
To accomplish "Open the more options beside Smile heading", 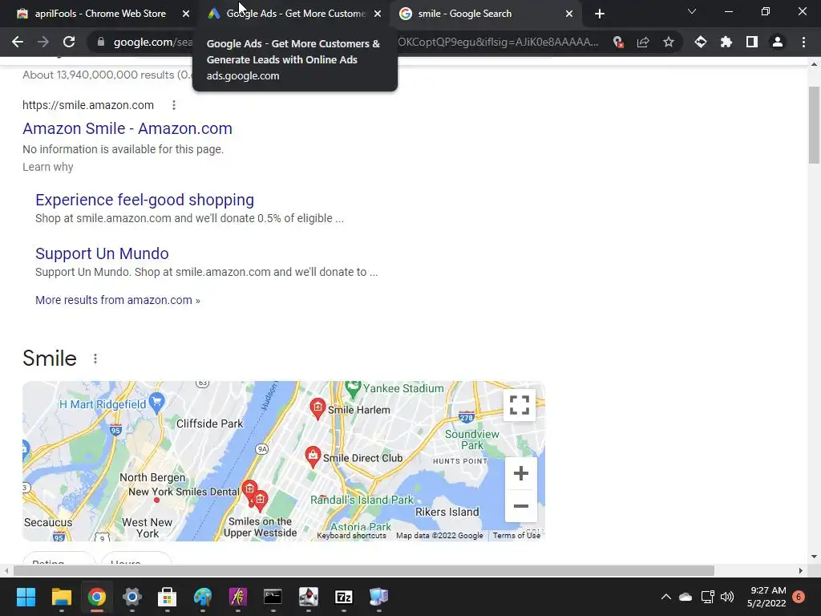I will coord(95,359).
